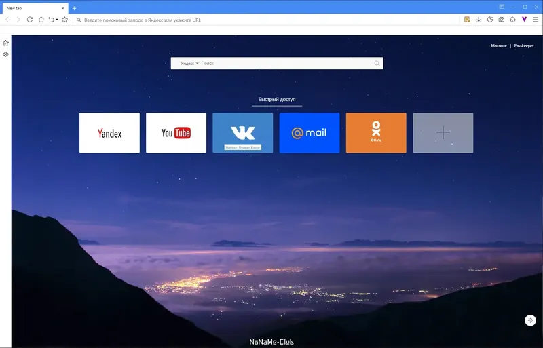543x348 pixels.
Task: Open second sidebar icon below the star
Action: 5,54
